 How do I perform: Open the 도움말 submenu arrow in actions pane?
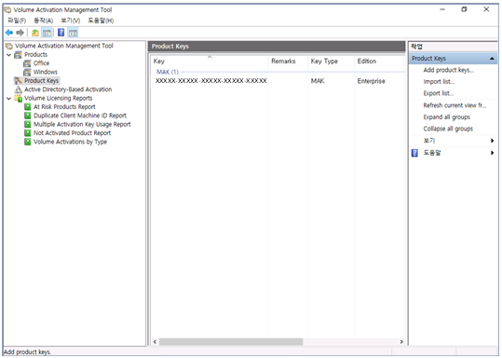tap(492, 153)
